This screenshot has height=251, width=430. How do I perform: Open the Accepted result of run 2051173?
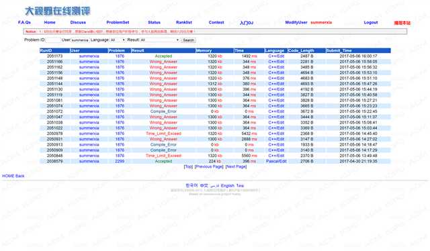(x=163, y=56)
